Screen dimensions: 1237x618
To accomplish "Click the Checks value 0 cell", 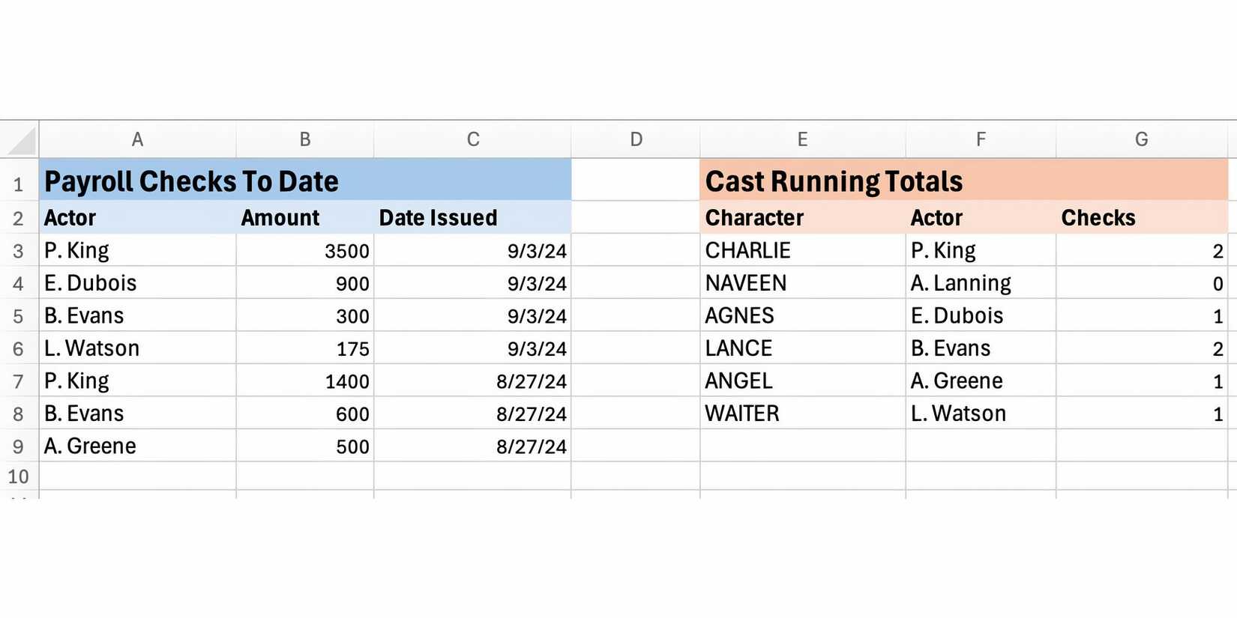I will point(1141,283).
